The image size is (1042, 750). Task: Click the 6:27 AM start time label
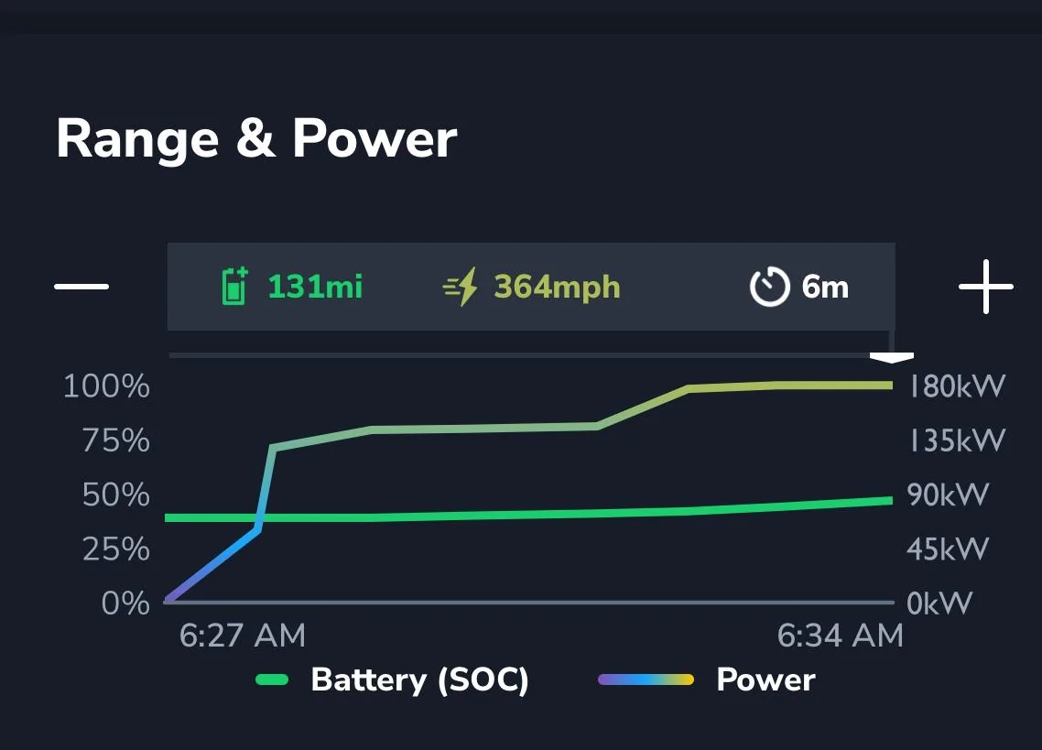243,635
